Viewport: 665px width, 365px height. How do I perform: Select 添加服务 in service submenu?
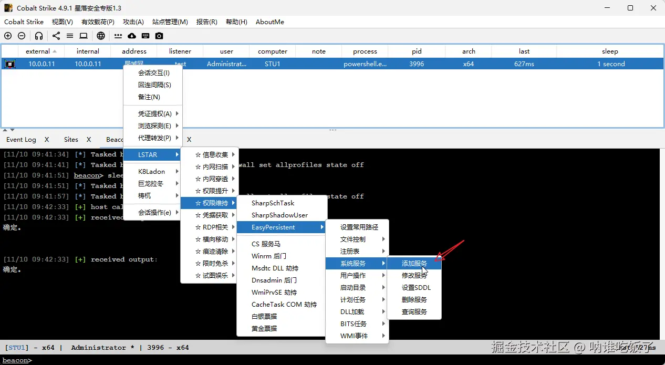pyautogui.click(x=414, y=264)
